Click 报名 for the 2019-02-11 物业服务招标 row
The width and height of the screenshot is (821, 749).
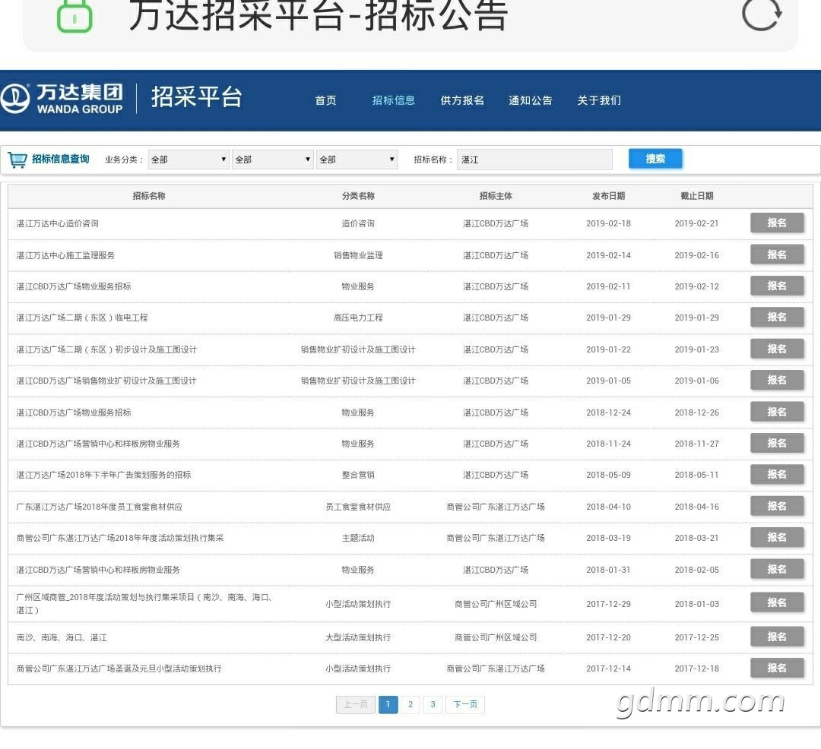pyautogui.click(x=777, y=286)
